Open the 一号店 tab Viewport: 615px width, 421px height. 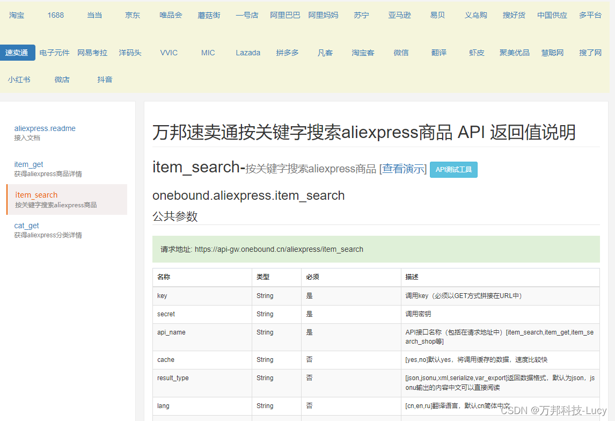pos(247,15)
